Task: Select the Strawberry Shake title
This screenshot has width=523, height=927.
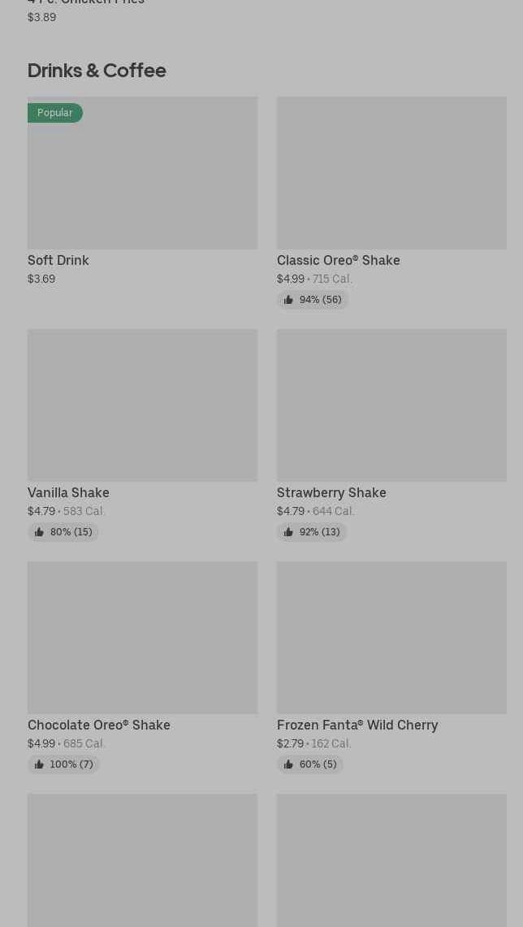Action: click(x=331, y=492)
